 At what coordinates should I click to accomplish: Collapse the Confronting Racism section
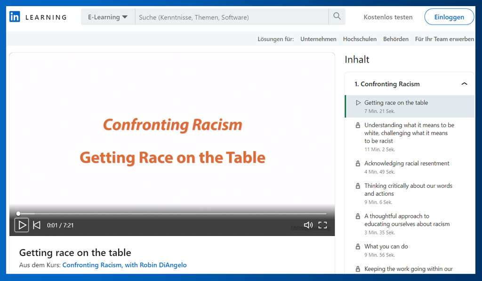tap(464, 84)
